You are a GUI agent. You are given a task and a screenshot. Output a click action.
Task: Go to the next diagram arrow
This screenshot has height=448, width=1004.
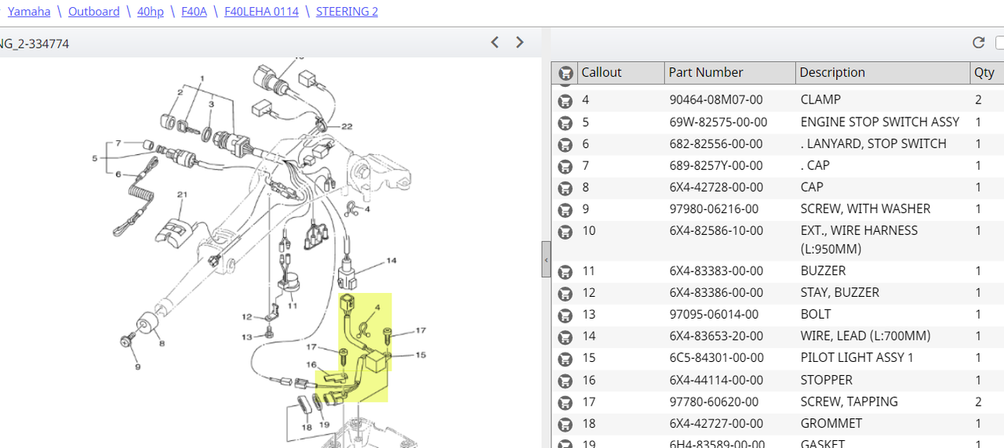pyautogui.click(x=519, y=42)
